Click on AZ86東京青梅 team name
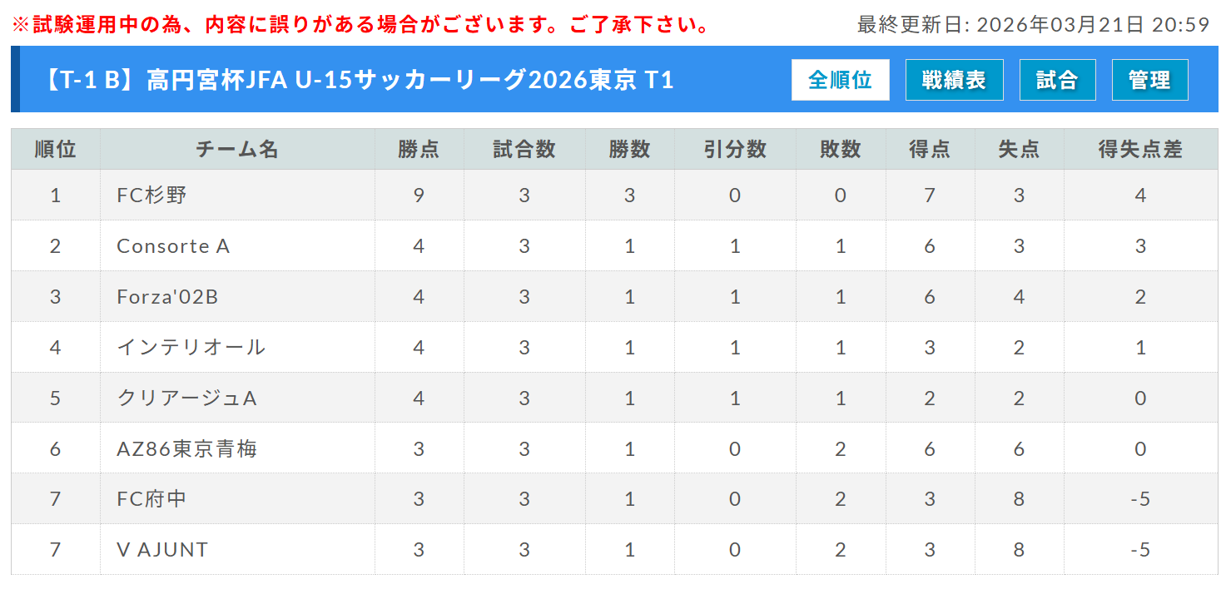The width and height of the screenshot is (1231, 594). pyautogui.click(x=187, y=449)
